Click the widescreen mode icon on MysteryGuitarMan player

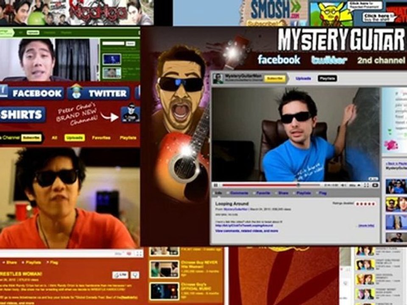pos(375,185)
